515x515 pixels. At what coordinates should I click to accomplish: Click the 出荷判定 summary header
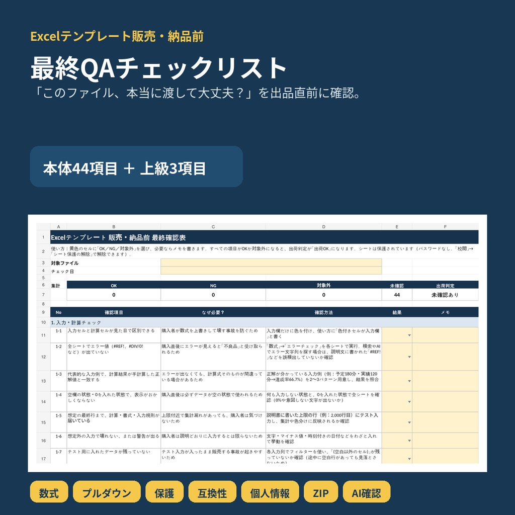point(445,285)
